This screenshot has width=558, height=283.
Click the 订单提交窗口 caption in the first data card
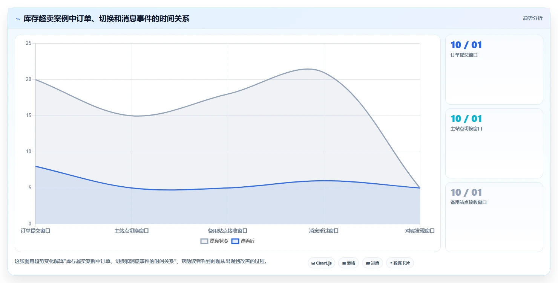tap(464, 55)
